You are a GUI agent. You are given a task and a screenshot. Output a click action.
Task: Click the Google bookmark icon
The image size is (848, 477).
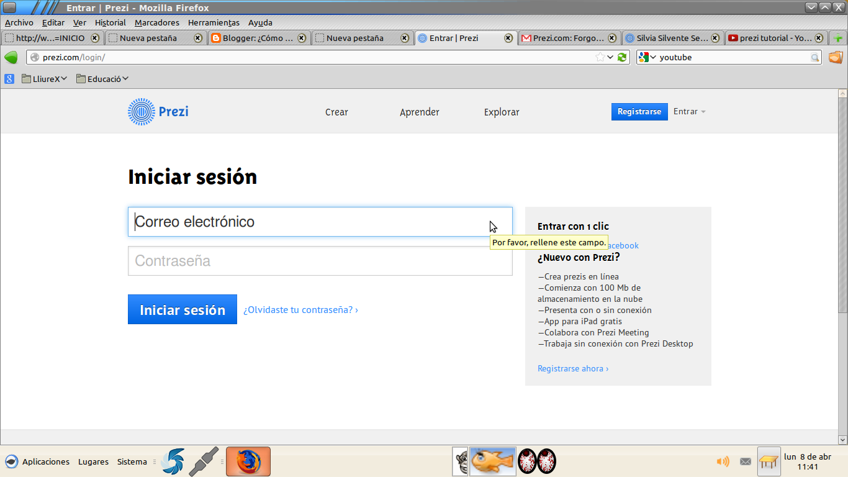coord(9,79)
